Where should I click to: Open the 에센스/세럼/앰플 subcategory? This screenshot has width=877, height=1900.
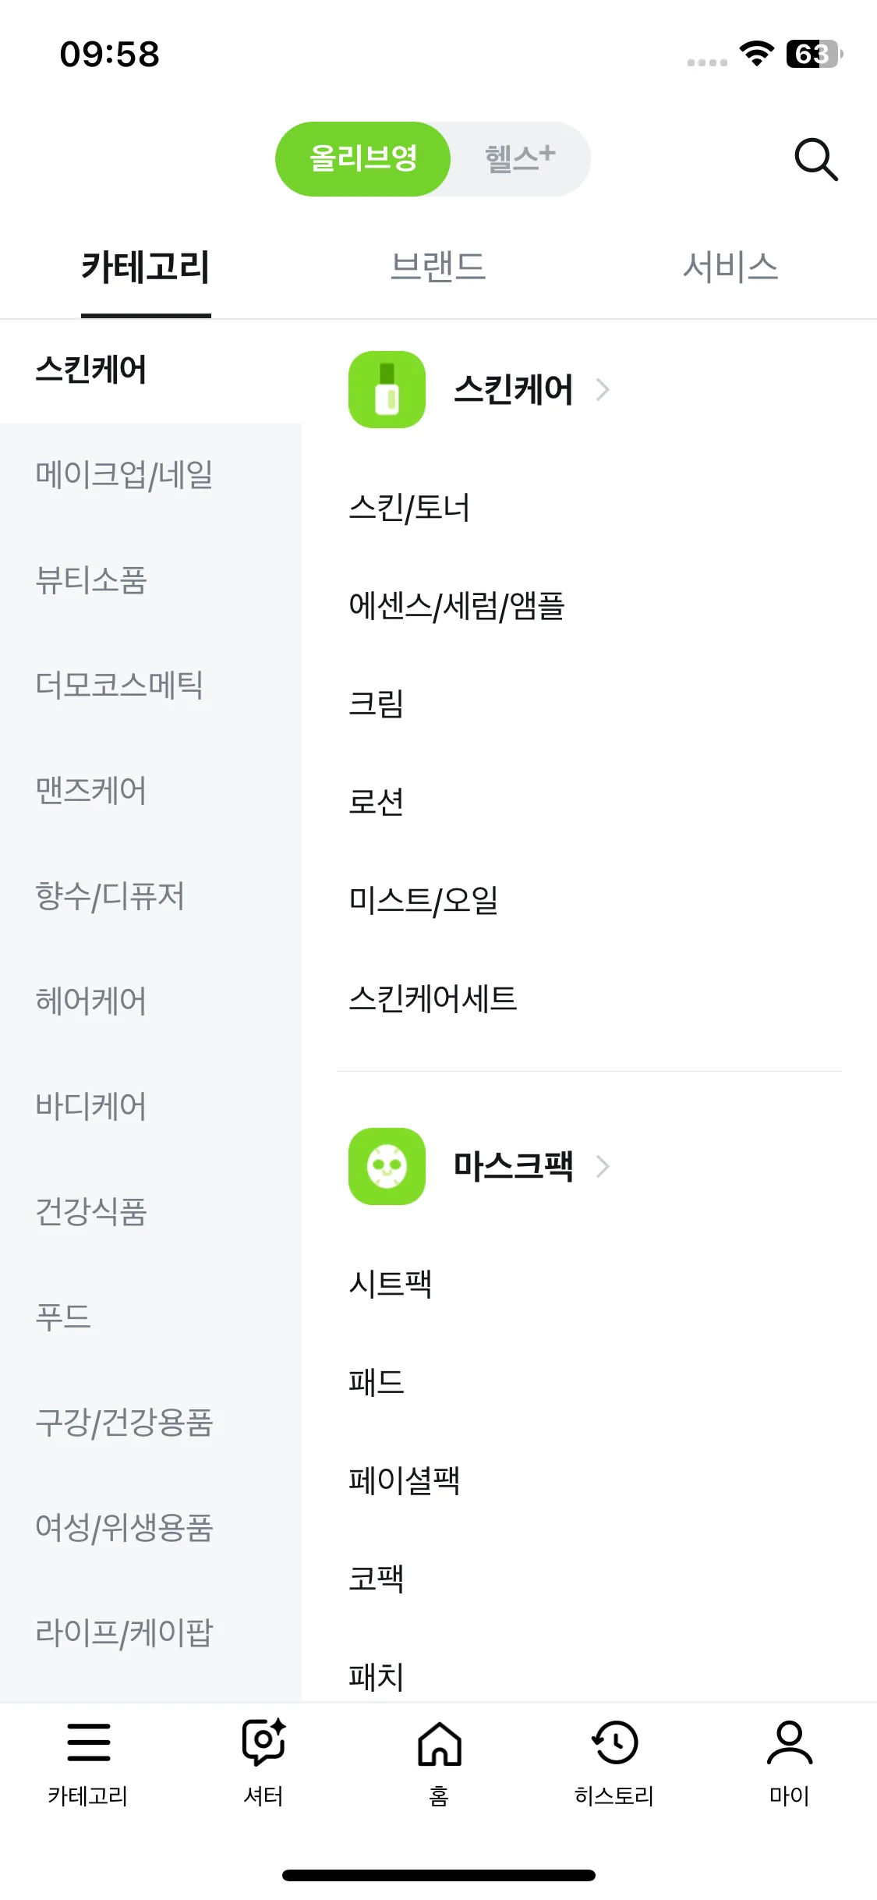coord(457,606)
